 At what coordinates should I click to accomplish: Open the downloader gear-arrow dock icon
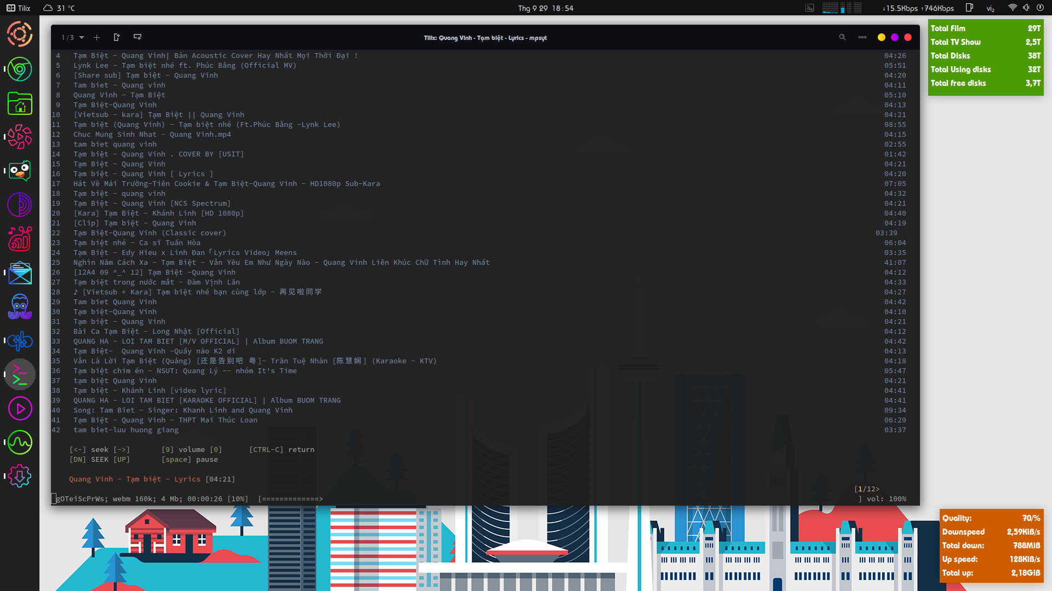(20, 476)
